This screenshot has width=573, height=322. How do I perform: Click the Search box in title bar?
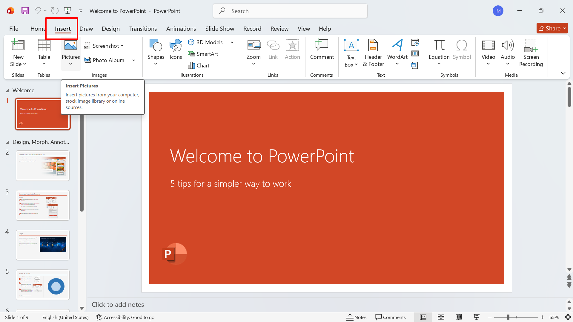(290, 11)
